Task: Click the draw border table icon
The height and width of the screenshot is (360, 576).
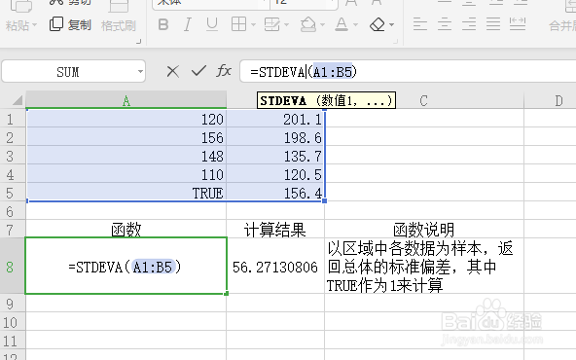Action: point(271,24)
